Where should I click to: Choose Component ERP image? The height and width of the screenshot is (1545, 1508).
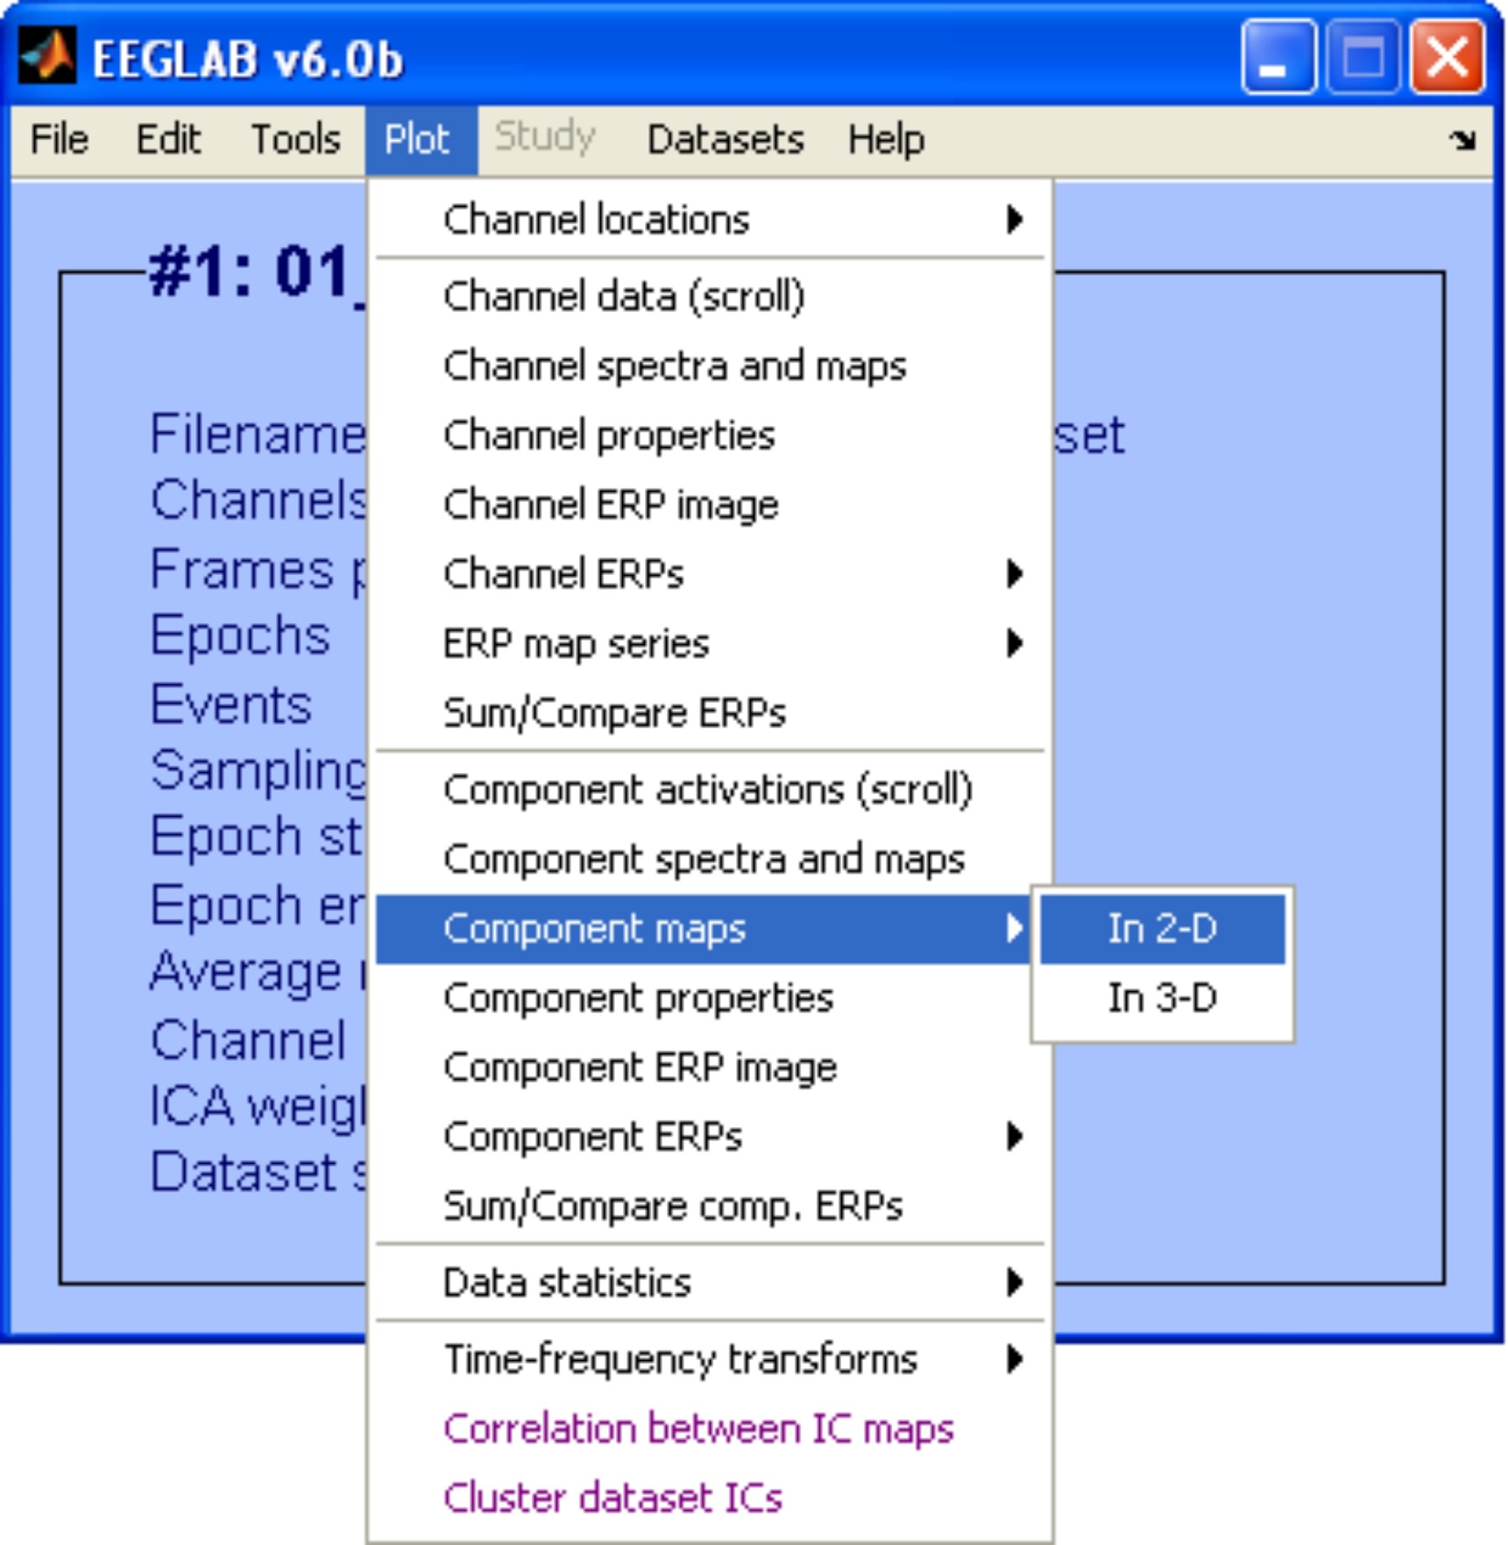point(708,1067)
